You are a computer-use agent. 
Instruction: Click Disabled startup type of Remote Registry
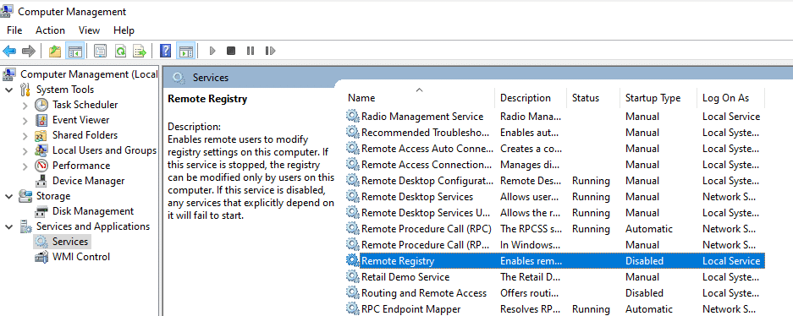tap(644, 261)
